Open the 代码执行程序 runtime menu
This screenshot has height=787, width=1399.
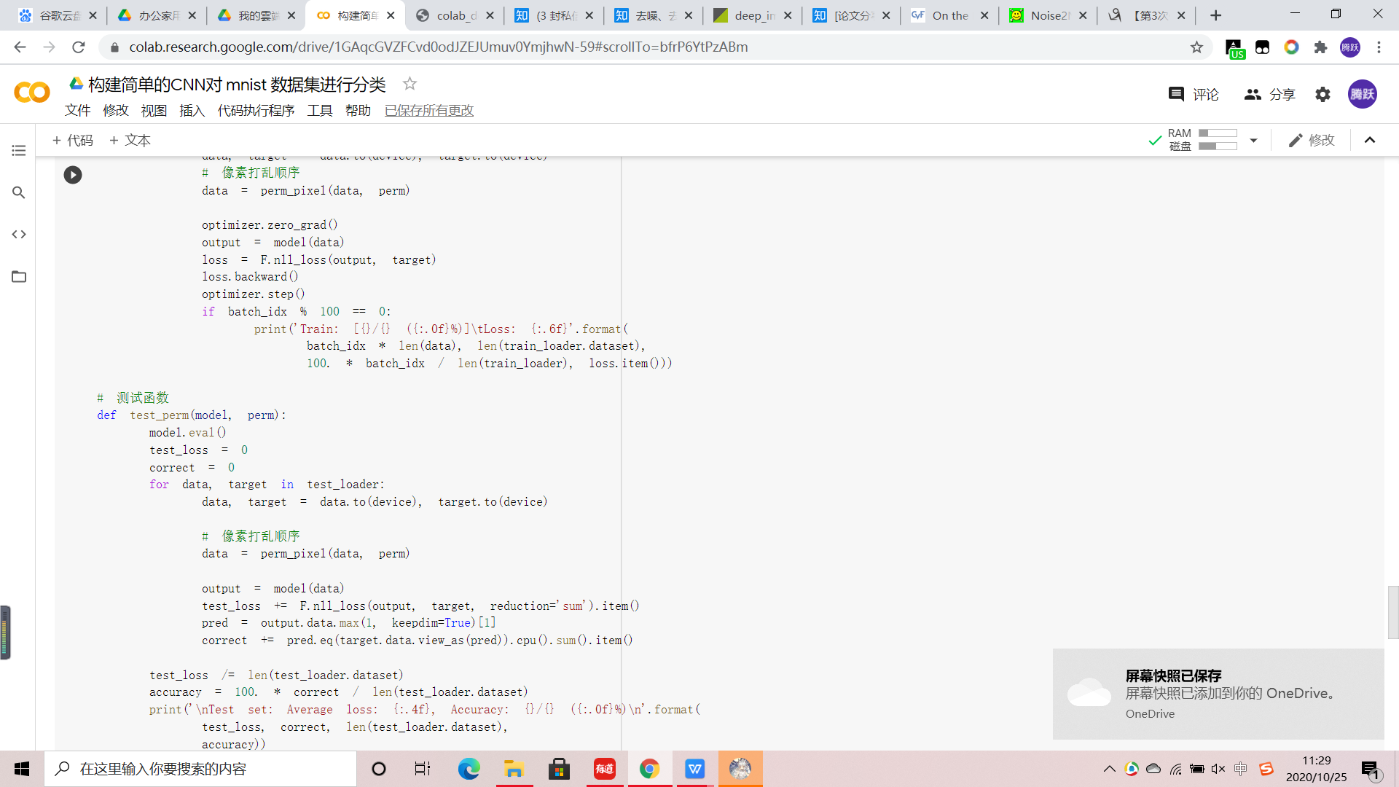coord(256,110)
